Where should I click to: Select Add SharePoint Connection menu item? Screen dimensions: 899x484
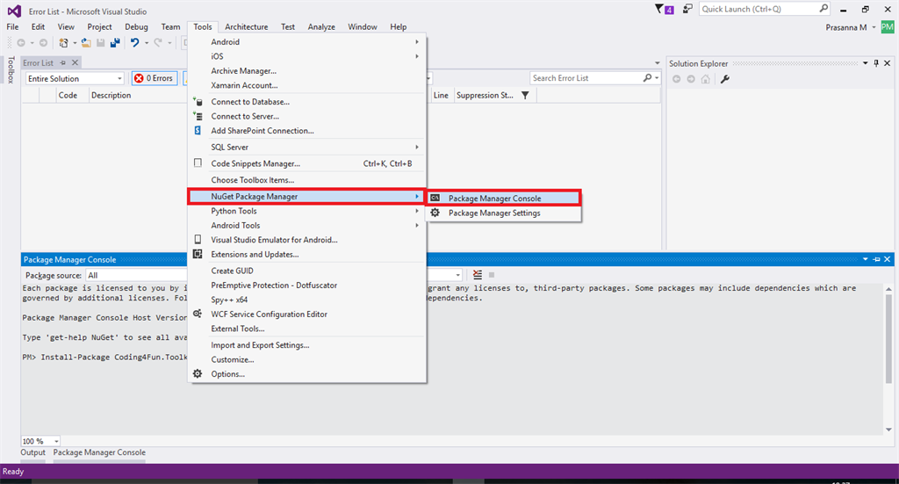pos(307,130)
